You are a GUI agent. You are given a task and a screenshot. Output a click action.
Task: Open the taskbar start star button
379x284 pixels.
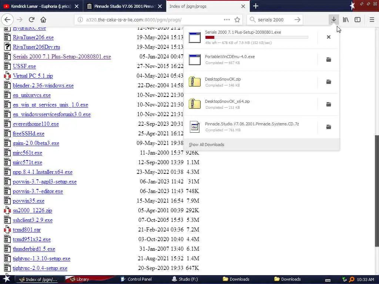[x=6, y=279]
